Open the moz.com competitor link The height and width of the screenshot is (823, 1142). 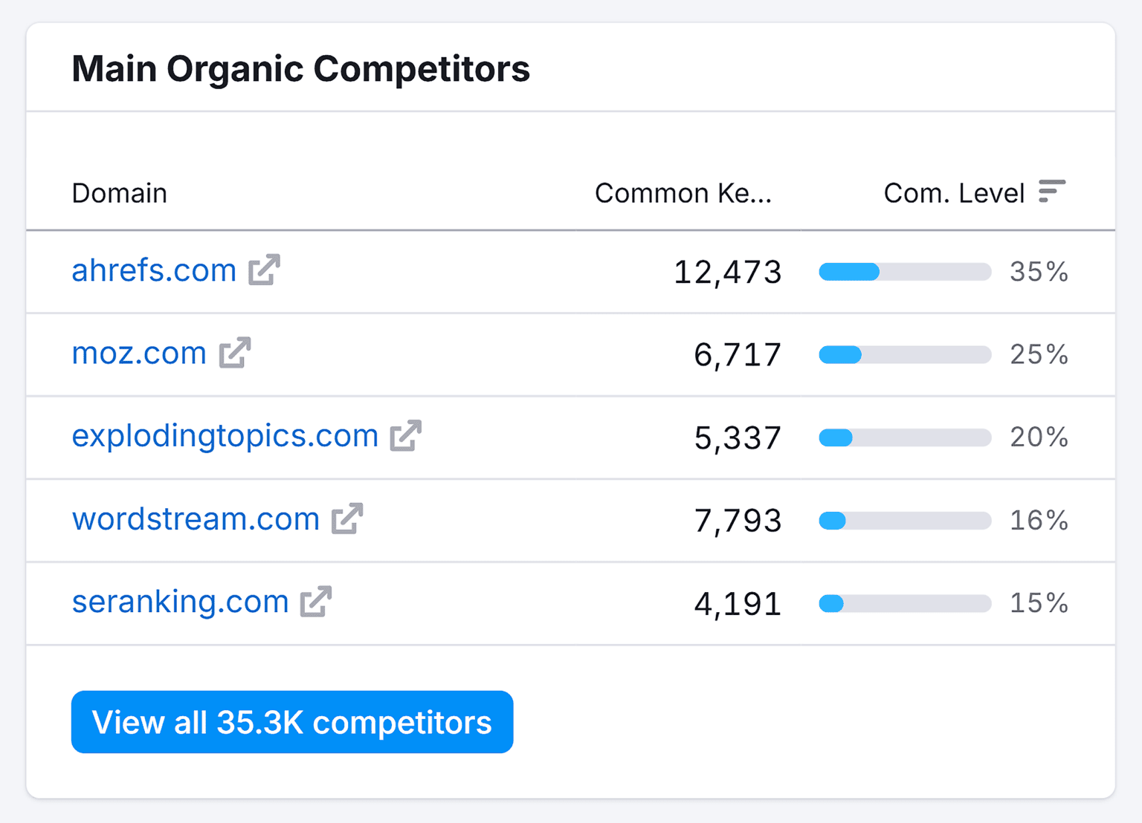[139, 354]
